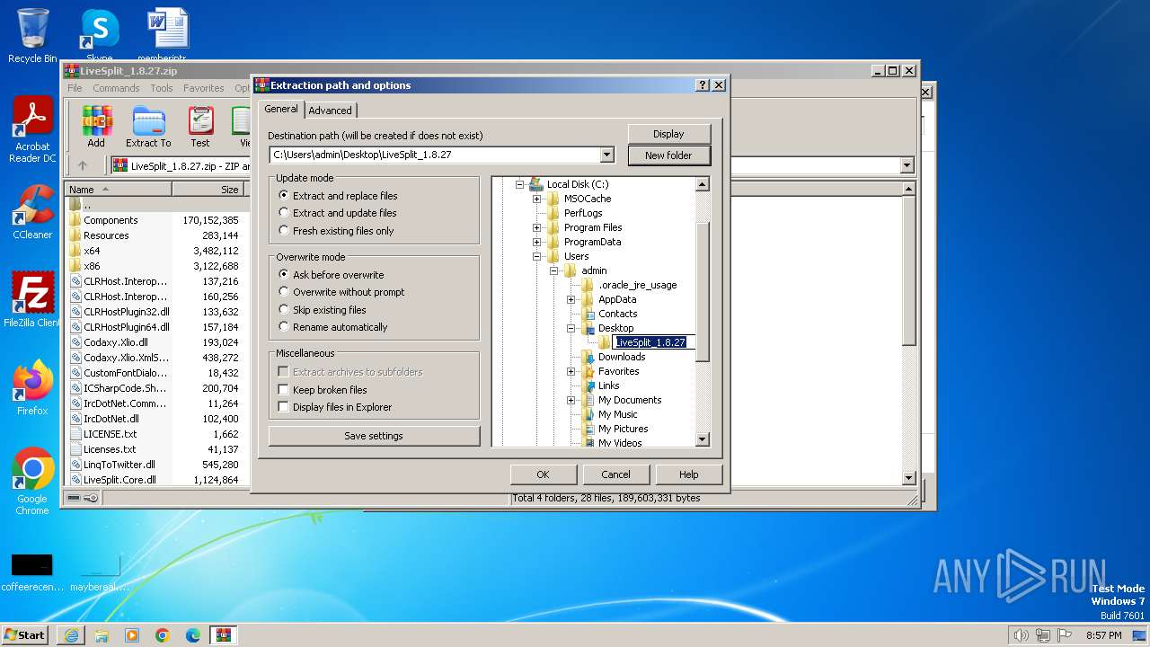
Task: Select the Firefox desktop icon
Action: coord(32,388)
